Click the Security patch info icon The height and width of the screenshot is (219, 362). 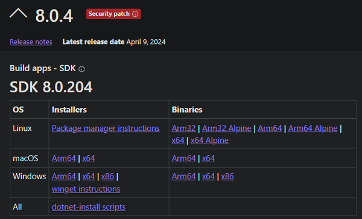point(135,14)
